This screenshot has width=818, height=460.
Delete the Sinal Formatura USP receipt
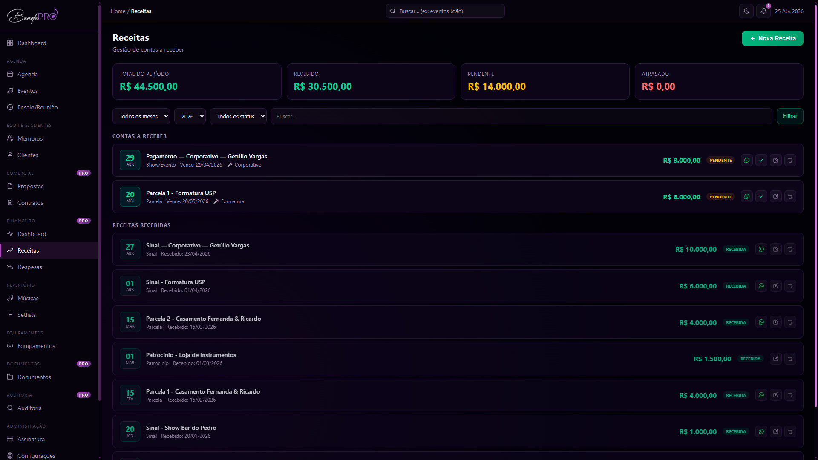pyautogui.click(x=790, y=286)
